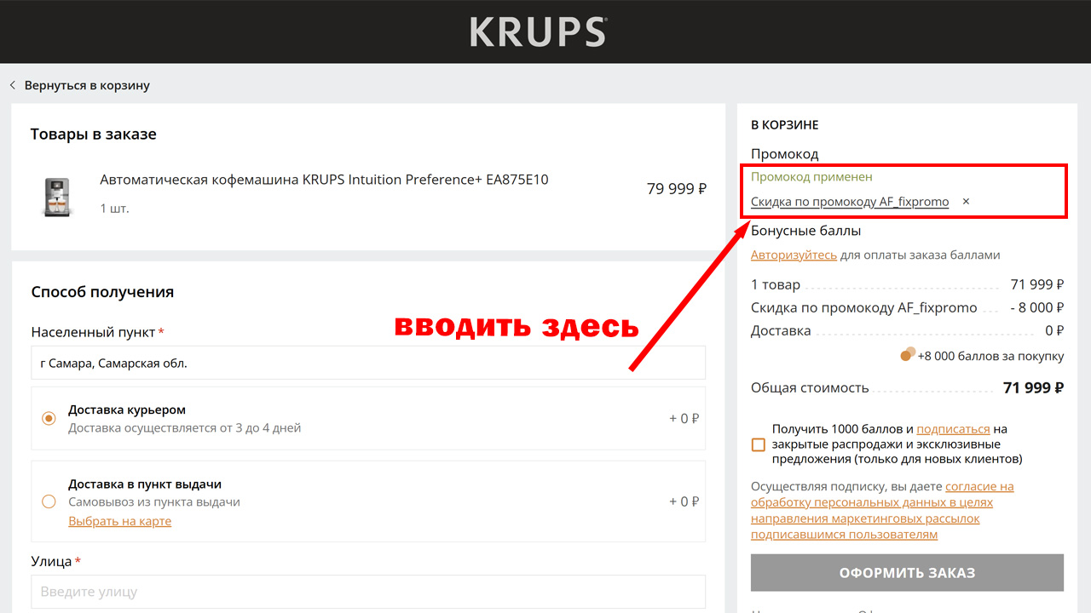Click Выбрать на карте link
The image size is (1091, 613).
(120, 521)
